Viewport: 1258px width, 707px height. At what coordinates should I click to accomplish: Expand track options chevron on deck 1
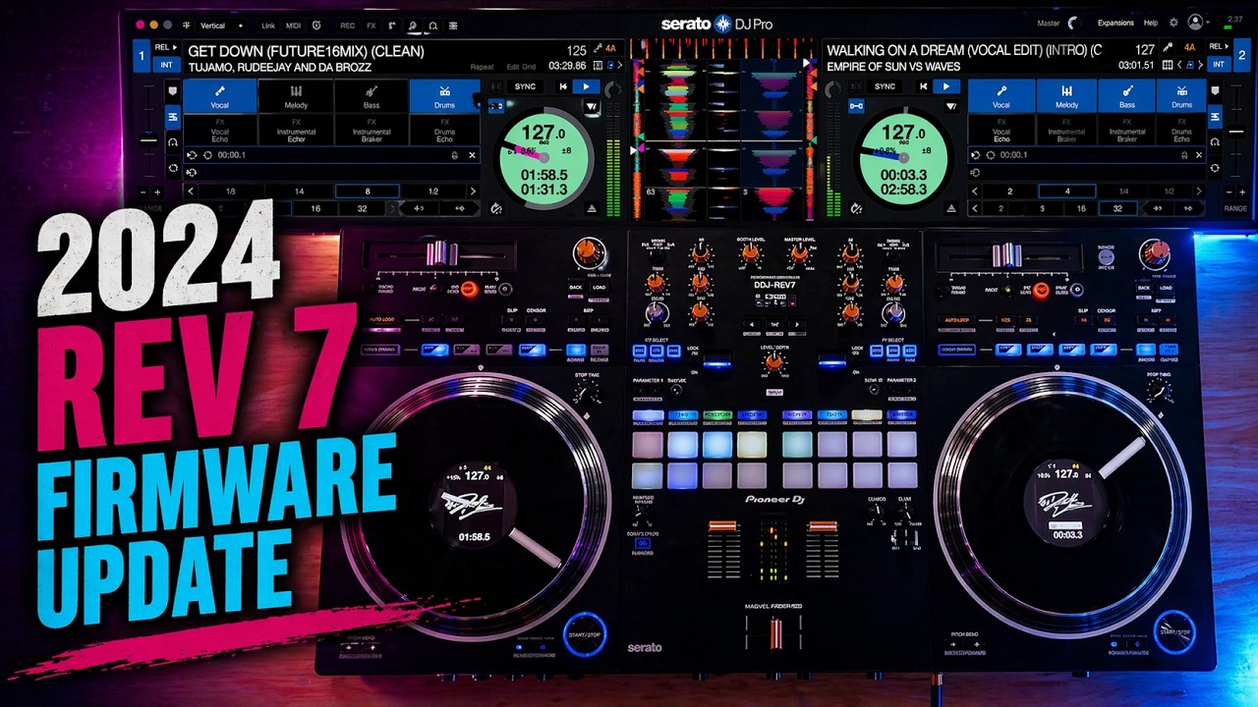(620, 66)
